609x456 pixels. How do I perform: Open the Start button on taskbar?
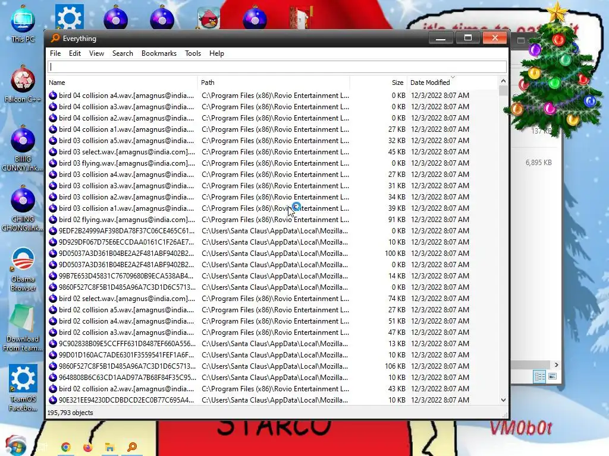15,446
